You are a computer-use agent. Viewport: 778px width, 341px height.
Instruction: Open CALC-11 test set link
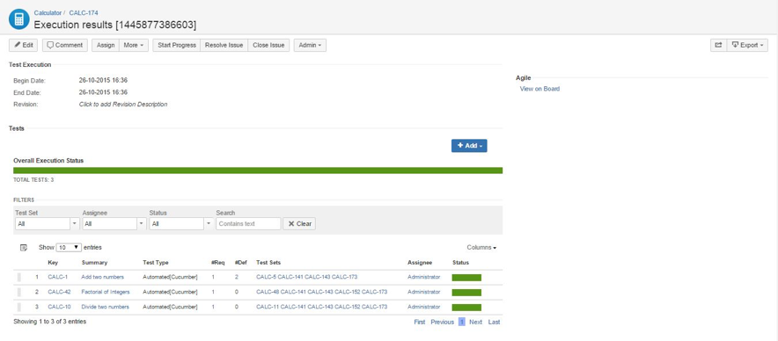(x=268, y=307)
